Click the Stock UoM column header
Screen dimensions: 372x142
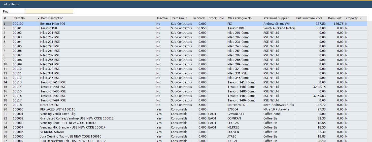click(x=217, y=18)
